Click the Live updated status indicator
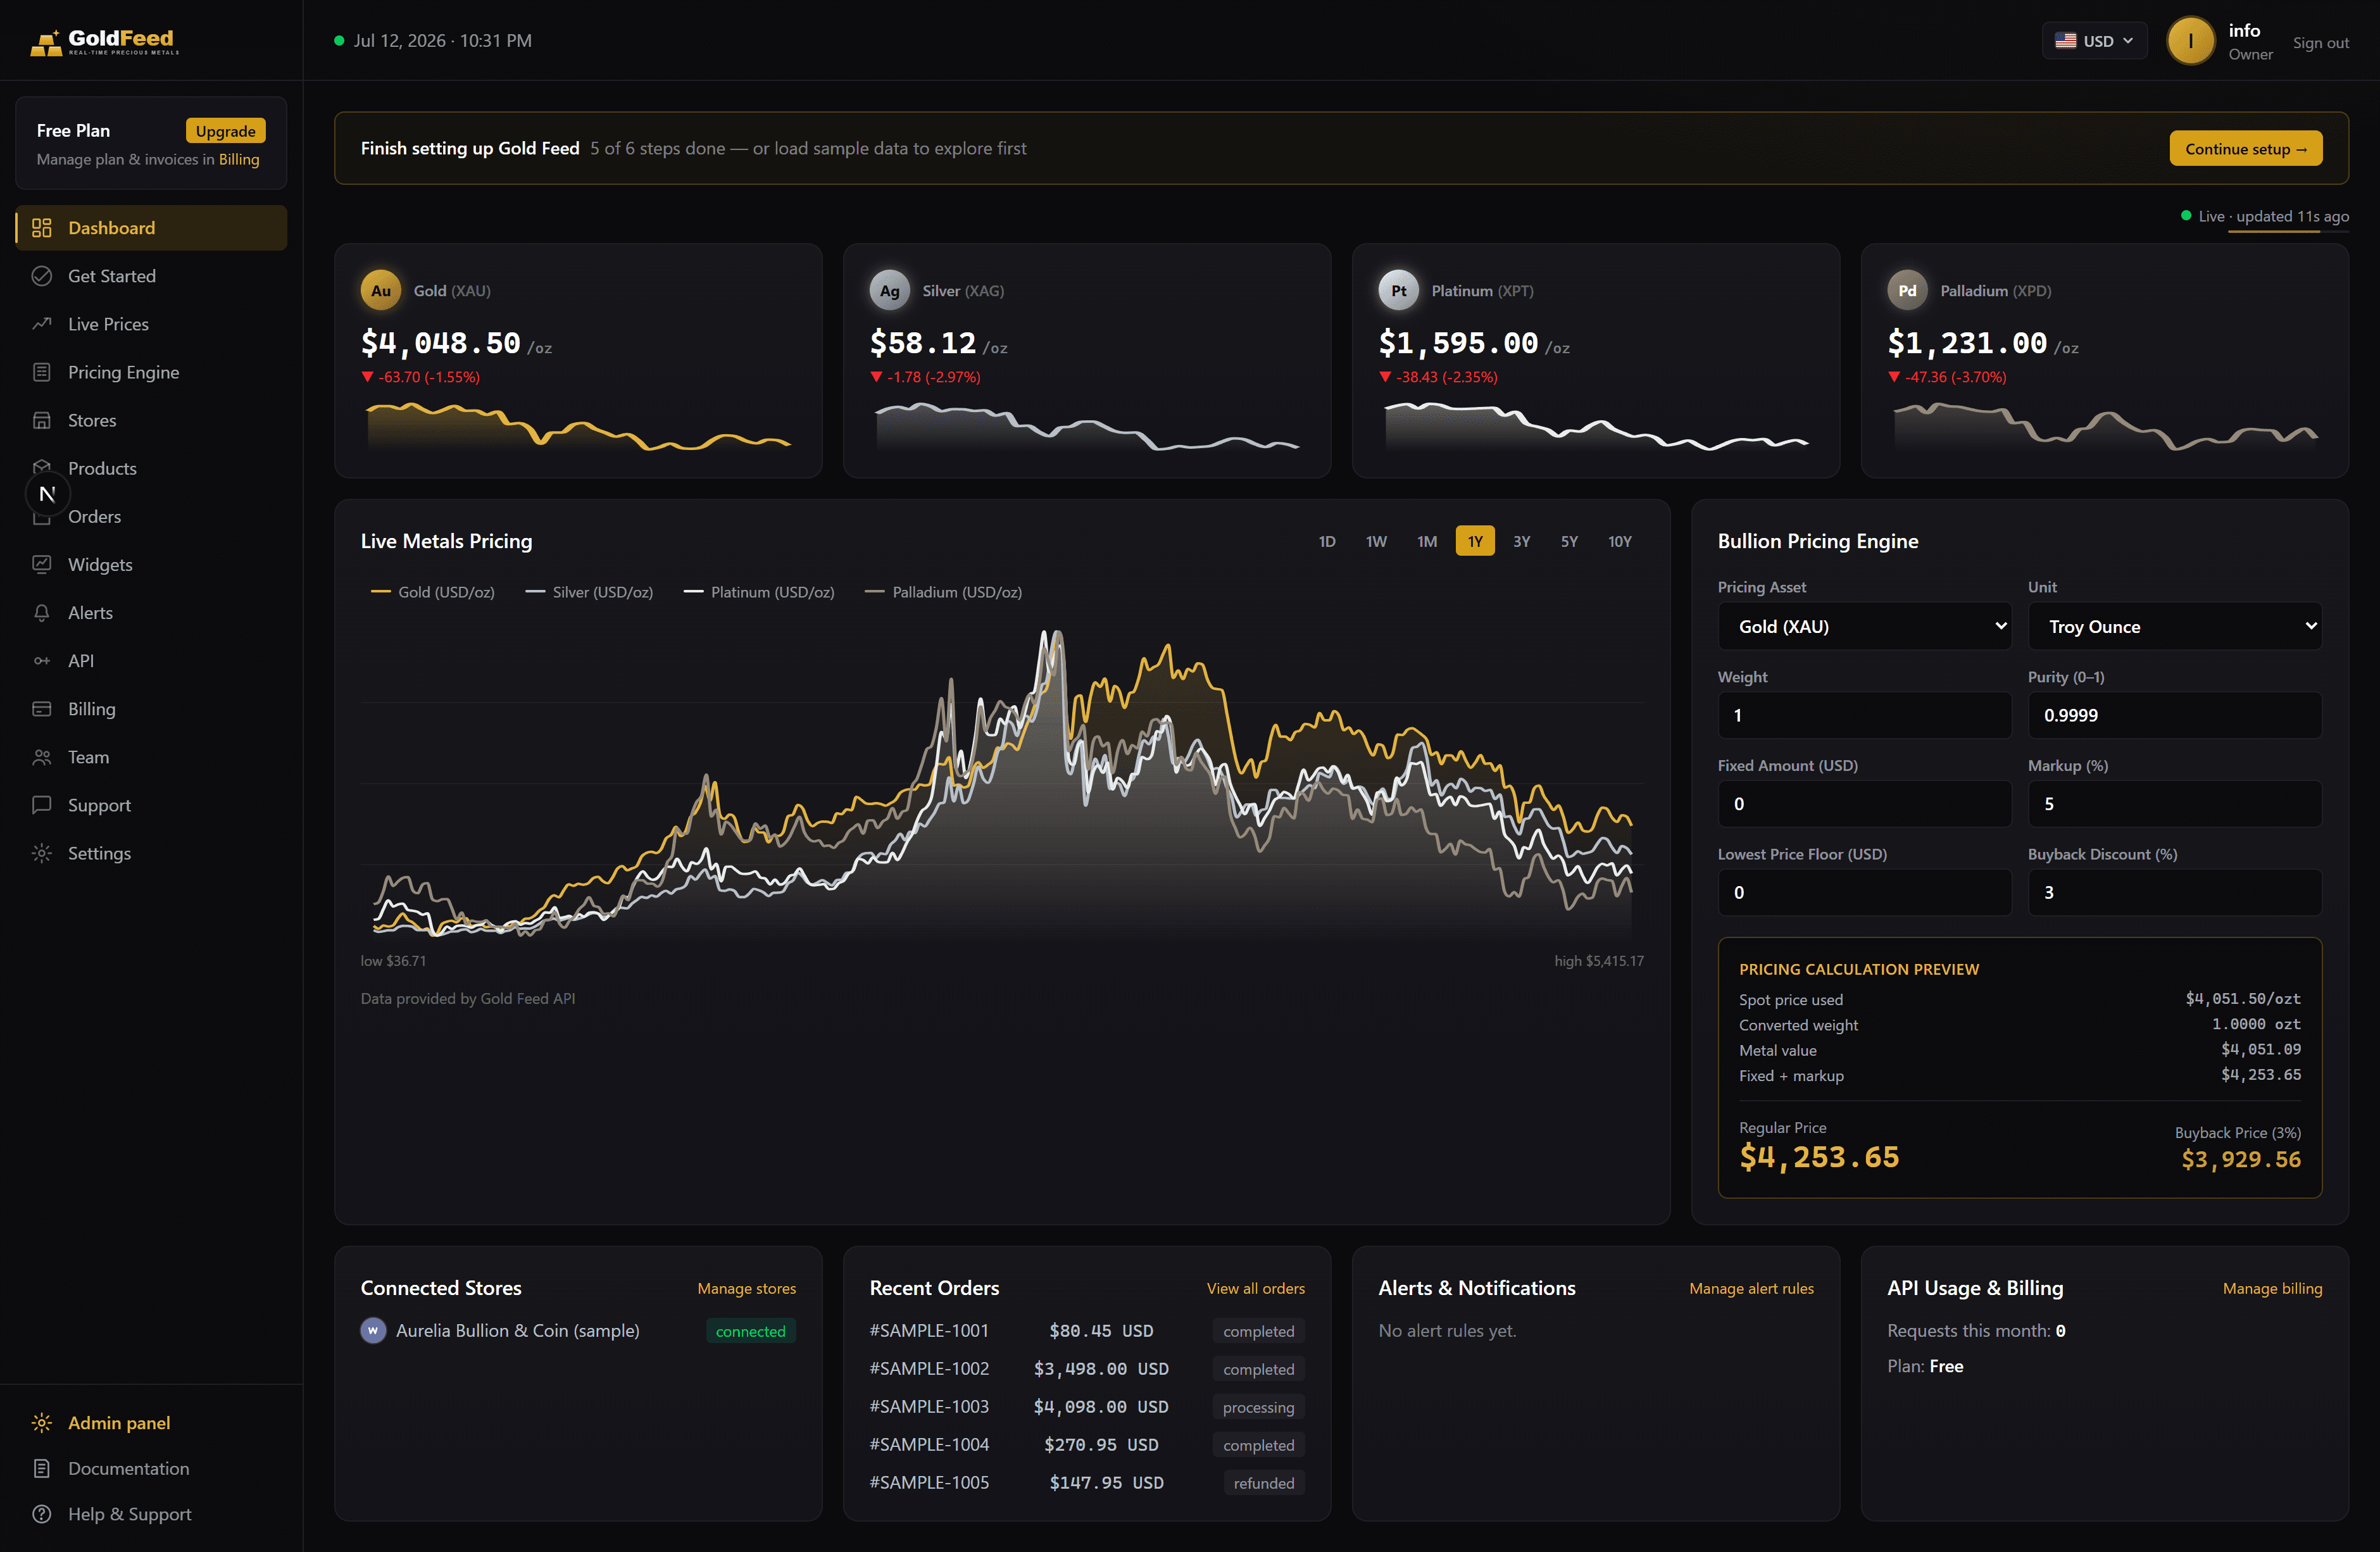This screenshot has height=1552, width=2380. pos(2264,216)
